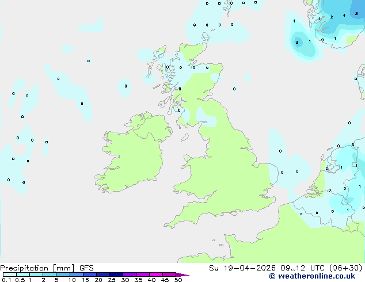
Task: Click the '10' legend scale label
Action: tap(72, 280)
